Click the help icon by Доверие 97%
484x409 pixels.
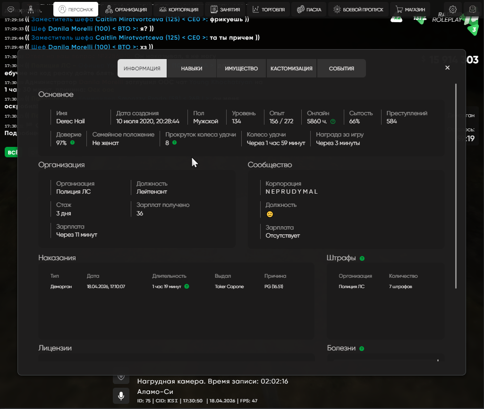(72, 143)
